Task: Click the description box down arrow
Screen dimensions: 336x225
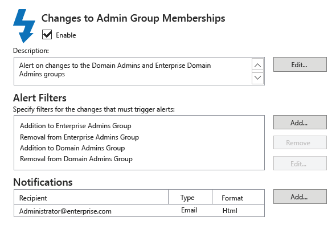Action: [257, 77]
